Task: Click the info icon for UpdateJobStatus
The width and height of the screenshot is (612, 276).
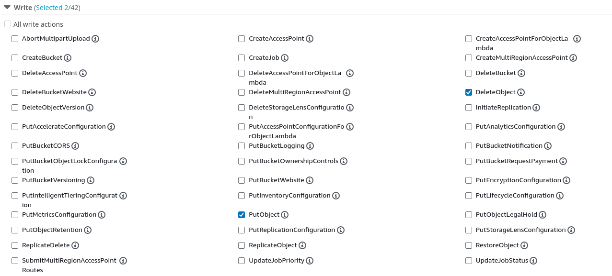Action: pos(533,260)
